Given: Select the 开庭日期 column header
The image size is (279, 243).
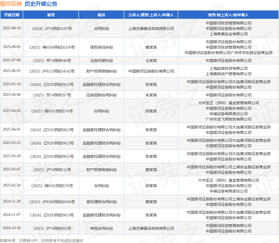Looking at the screenshot, I should click(x=12, y=15).
